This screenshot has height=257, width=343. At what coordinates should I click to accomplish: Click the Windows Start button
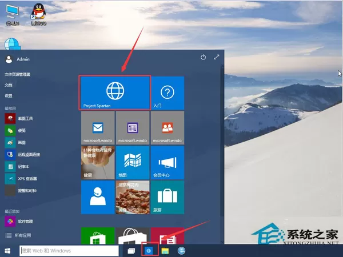point(7,251)
